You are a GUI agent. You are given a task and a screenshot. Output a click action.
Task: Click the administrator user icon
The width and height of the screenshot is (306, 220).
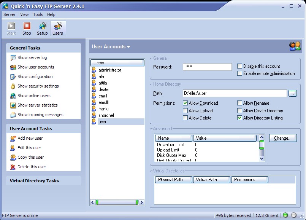click(94, 70)
